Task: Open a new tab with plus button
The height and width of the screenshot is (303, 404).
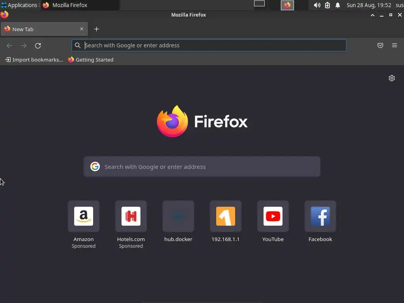Action: point(96,29)
